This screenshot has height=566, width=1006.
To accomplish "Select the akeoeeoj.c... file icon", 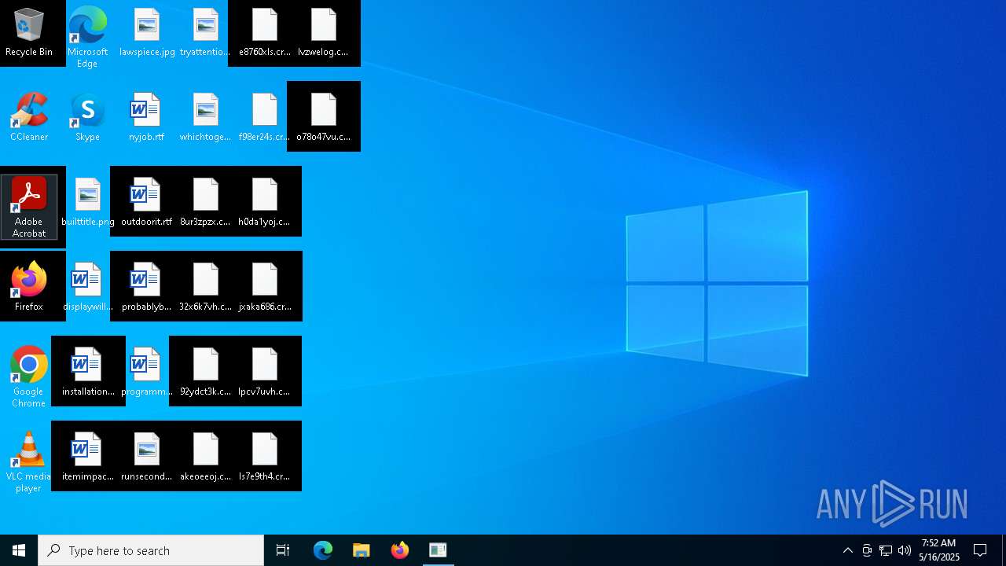I will coord(205,458).
